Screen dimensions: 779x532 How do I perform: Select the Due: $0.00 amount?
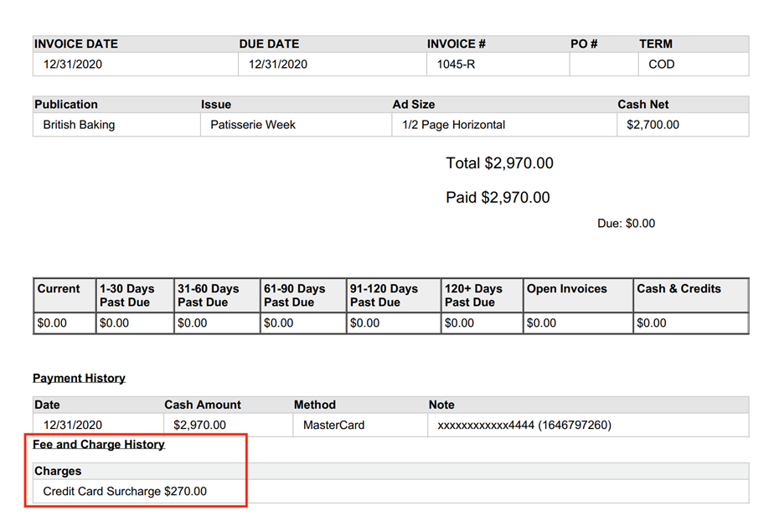coord(626,224)
